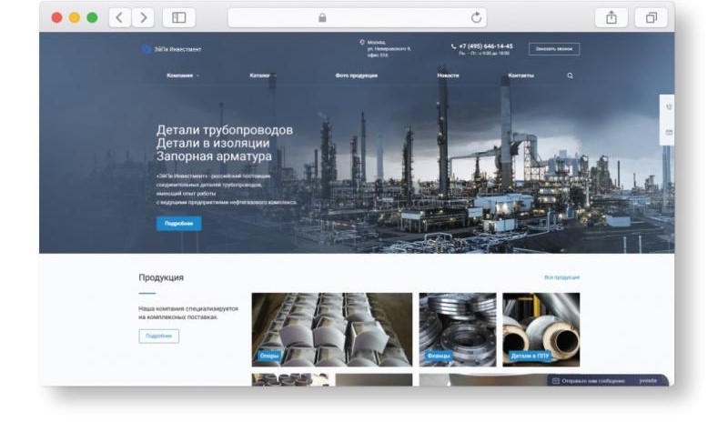The width and height of the screenshot is (728, 432).
Task: Open the 'Компания' menu
Action: pos(179,75)
